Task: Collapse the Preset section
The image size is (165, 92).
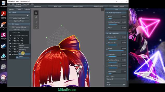Action: pyautogui.click(x=10, y=12)
